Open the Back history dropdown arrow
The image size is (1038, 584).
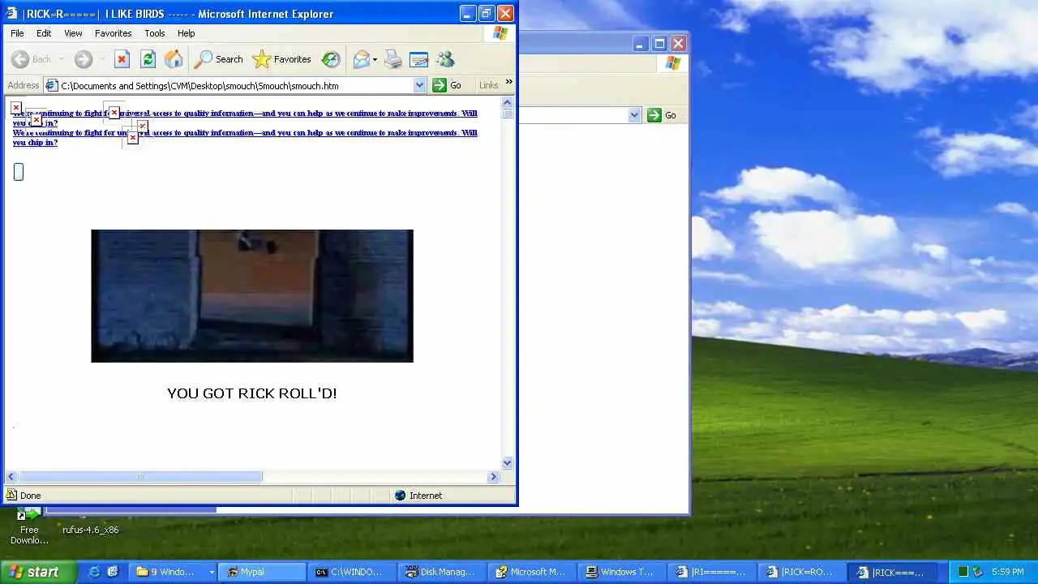[x=61, y=59]
